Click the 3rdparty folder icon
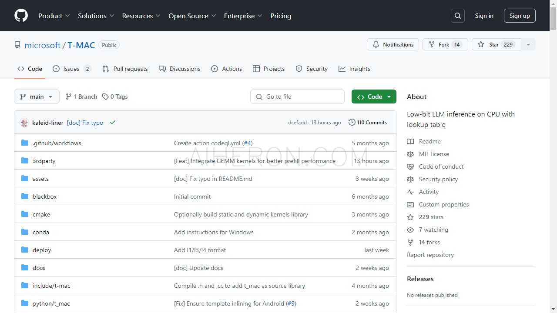Screen dimensions: 557x313 (25, 161)
